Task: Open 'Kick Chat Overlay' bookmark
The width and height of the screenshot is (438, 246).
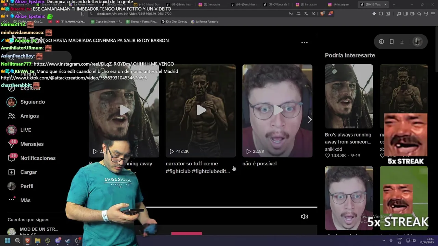Action: tap(174, 22)
